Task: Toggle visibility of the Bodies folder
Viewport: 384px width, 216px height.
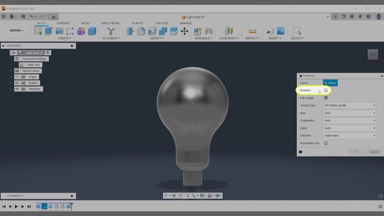Action: (17, 83)
